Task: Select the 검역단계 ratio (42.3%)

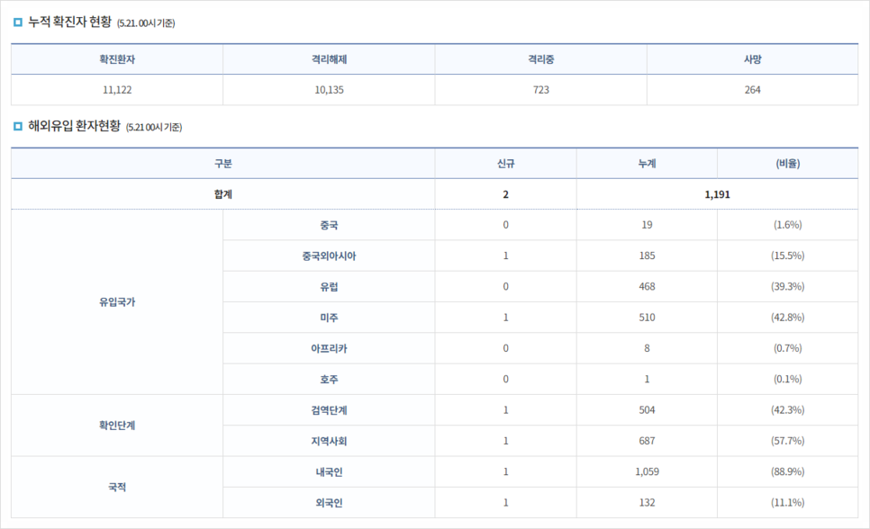Action: click(788, 410)
